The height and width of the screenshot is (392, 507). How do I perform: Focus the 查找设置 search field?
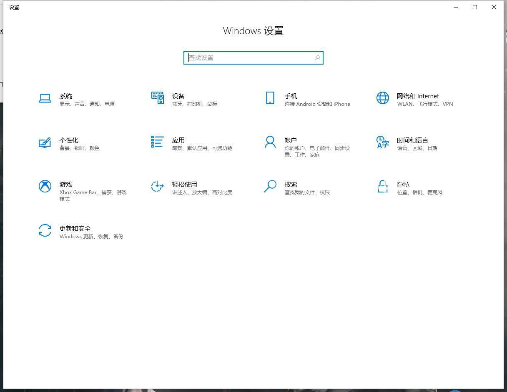coord(254,58)
